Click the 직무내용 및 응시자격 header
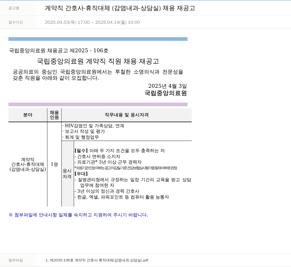 click(x=126, y=115)
